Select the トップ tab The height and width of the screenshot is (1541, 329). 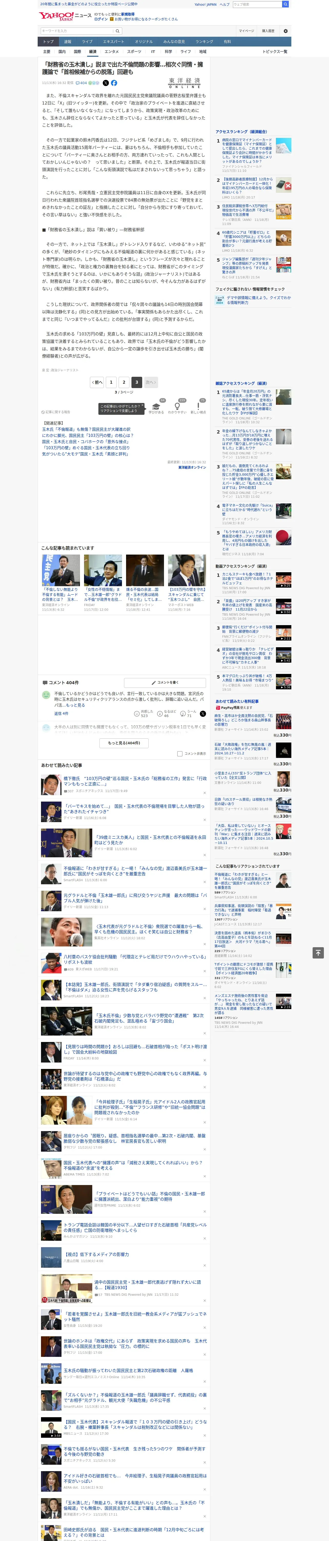point(48,41)
